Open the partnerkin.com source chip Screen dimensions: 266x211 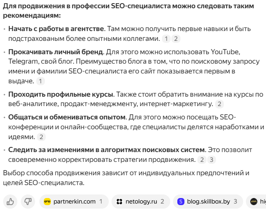pos(73,202)
